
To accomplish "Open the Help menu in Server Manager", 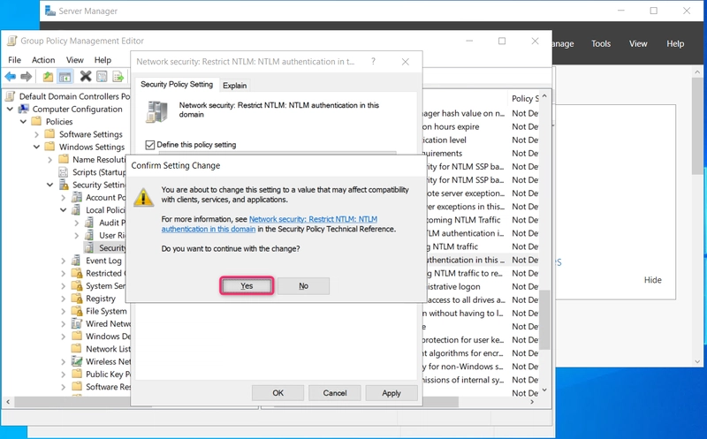I will (675, 43).
